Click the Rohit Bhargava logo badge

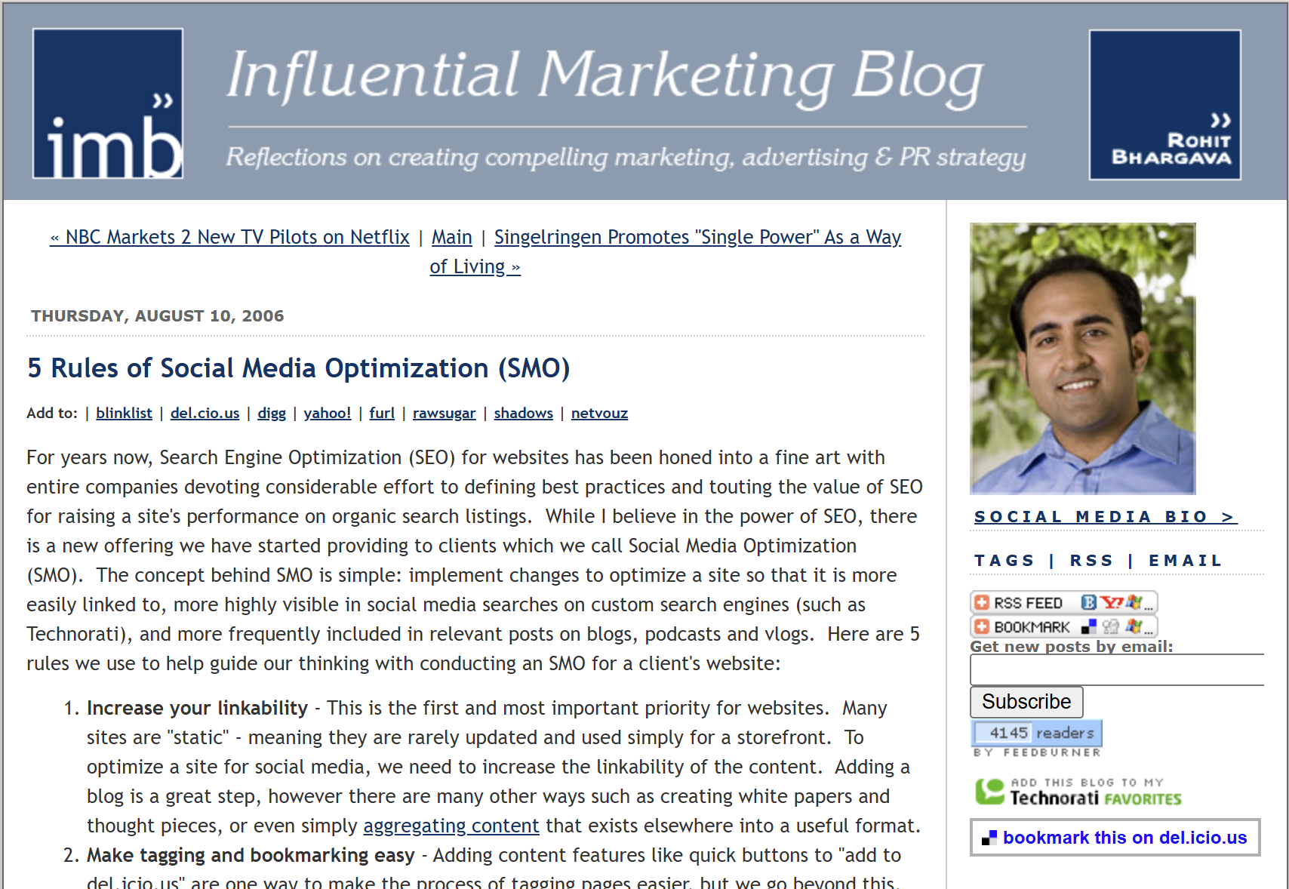tap(1164, 105)
